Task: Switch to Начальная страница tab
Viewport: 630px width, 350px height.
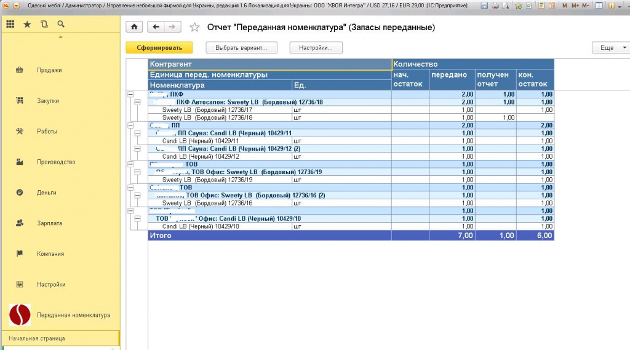Action: pyautogui.click(x=61, y=338)
